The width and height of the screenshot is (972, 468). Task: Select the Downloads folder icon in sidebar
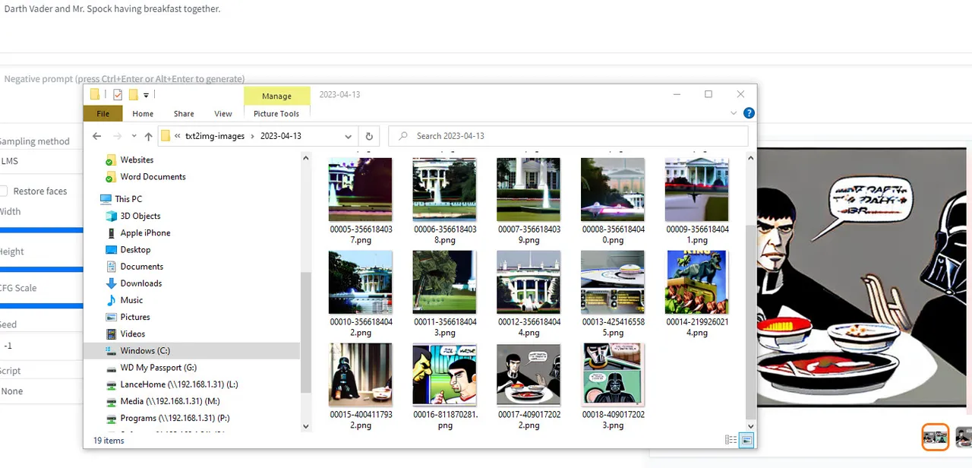[111, 283]
